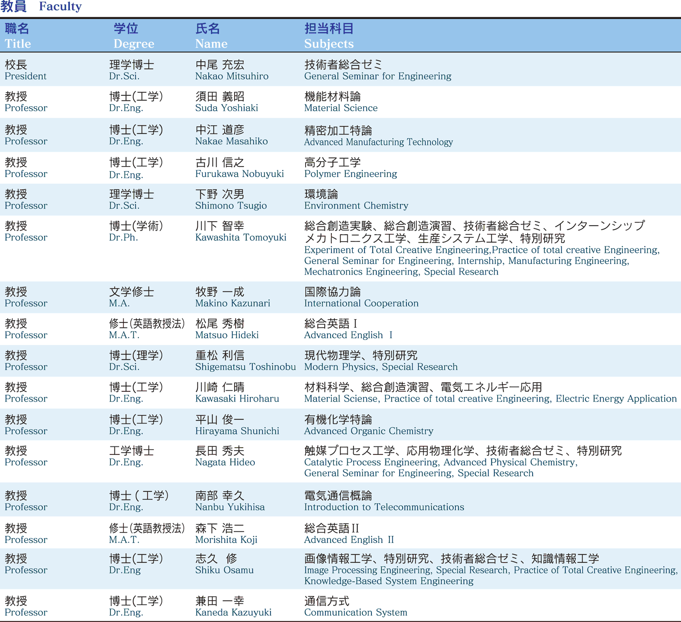Image resolution: width=681 pixels, height=622 pixels.
Task: Click the Japanese name '川下 智幸'
Action: [x=220, y=226]
